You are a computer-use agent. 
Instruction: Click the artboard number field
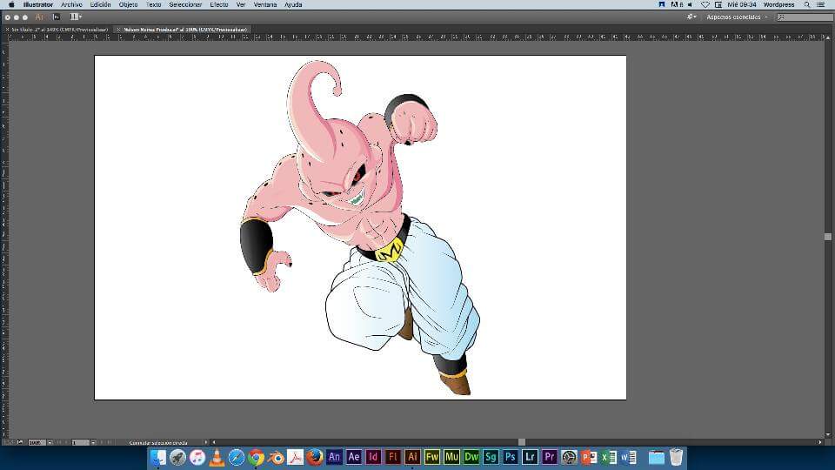coord(80,442)
